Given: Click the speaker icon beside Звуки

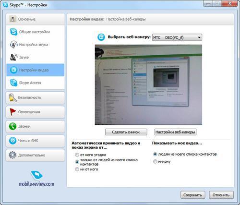Looking at the screenshot, I should 13,57.
